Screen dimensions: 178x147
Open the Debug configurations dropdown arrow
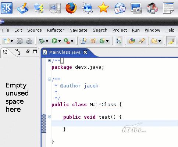[x=47, y=41]
